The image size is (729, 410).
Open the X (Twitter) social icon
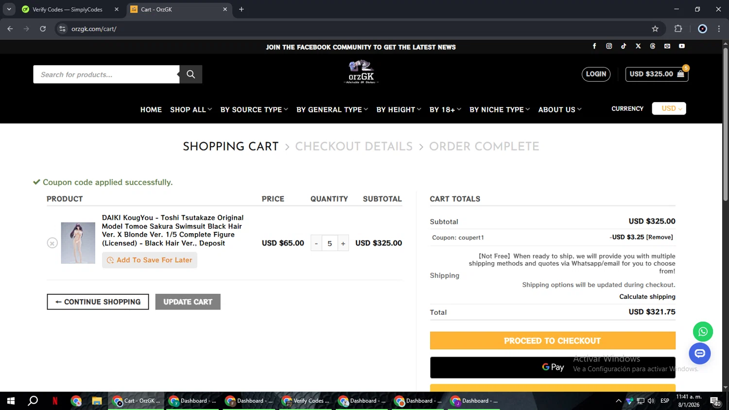click(638, 46)
